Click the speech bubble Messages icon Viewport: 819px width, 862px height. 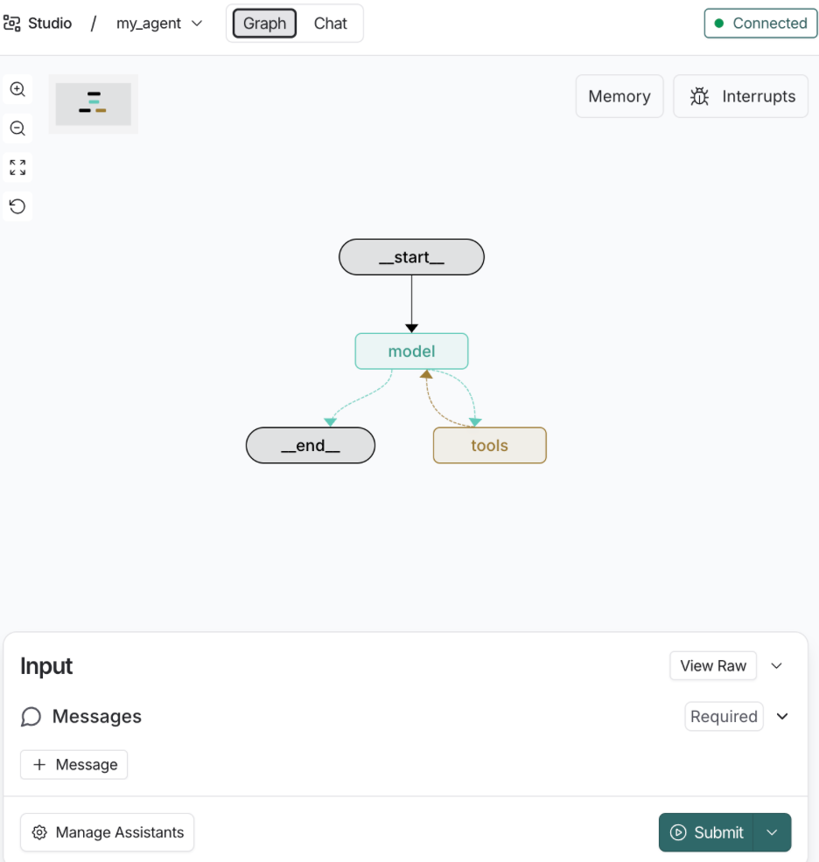(31, 717)
